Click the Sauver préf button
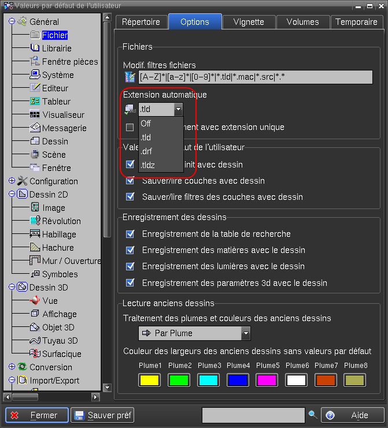The image size is (388, 428). (x=102, y=415)
